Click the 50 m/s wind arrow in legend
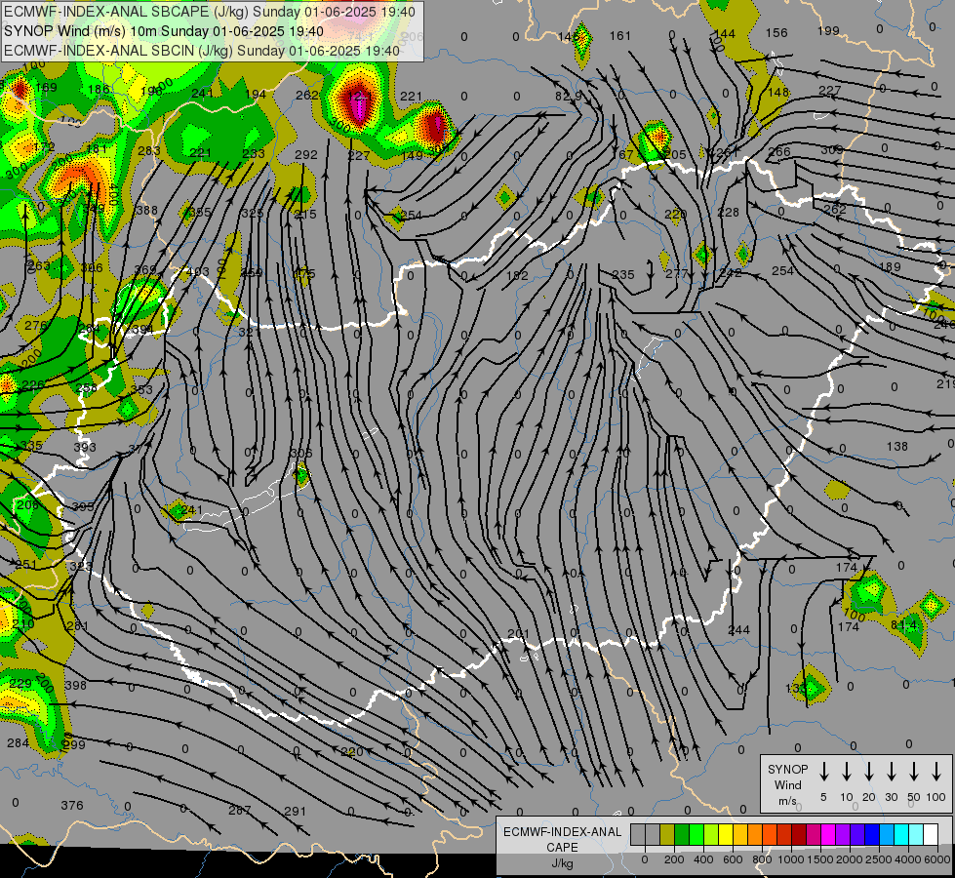Viewport: 955px width, 878px height. pyautogui.click(x=914, y=772)
